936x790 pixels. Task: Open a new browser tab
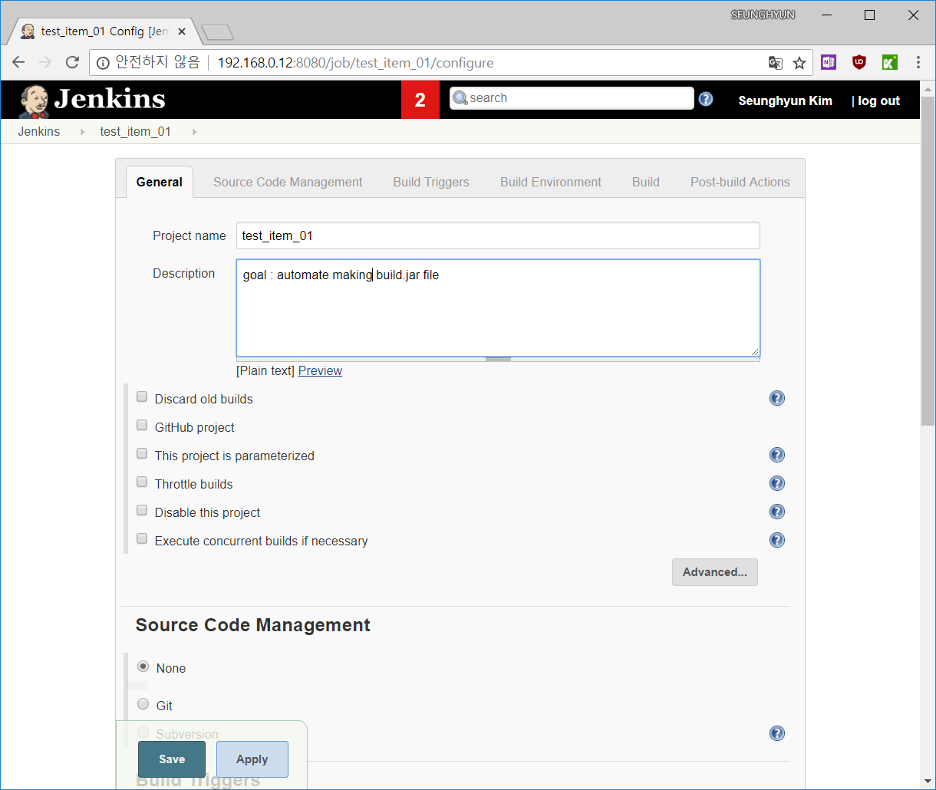(x=217, y=32)
